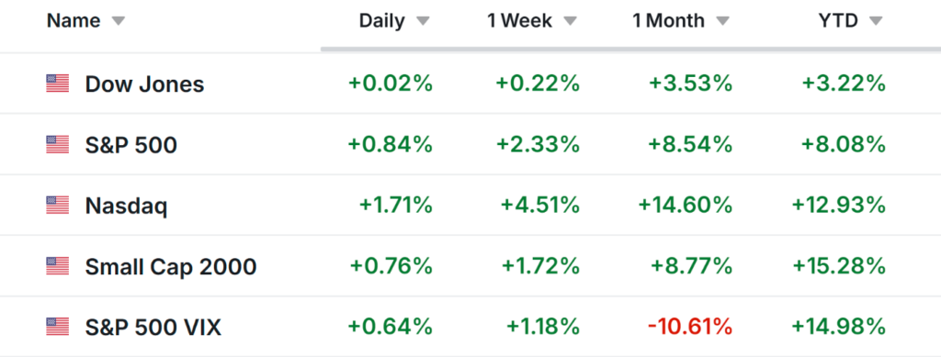Image resolution: width=941 pixels, height=357 pixels.
Task: Sort the YTD column arrow
Action: pyautogui.click(x=876, y=21)
